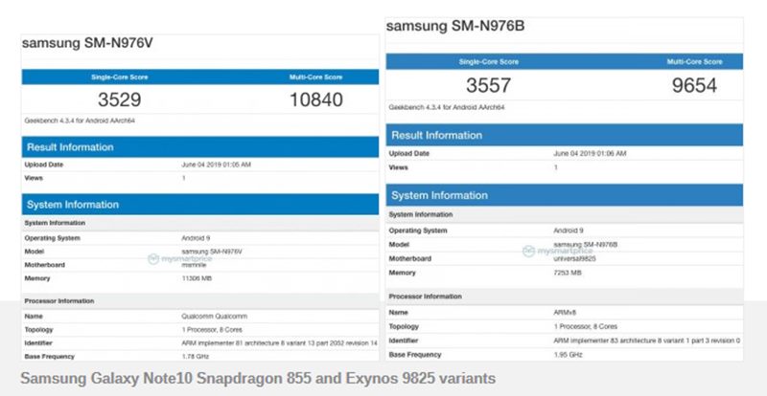Click Identifier label in SM-N976V panel
Image resolution: width=767 pixels, height=396 pixels.
[x=38, y=343]
